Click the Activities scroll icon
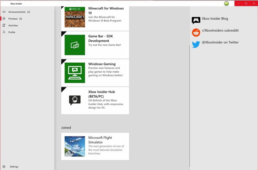Image resolution: width=258 pixels, height=170 pixels. tap(4, 26)
